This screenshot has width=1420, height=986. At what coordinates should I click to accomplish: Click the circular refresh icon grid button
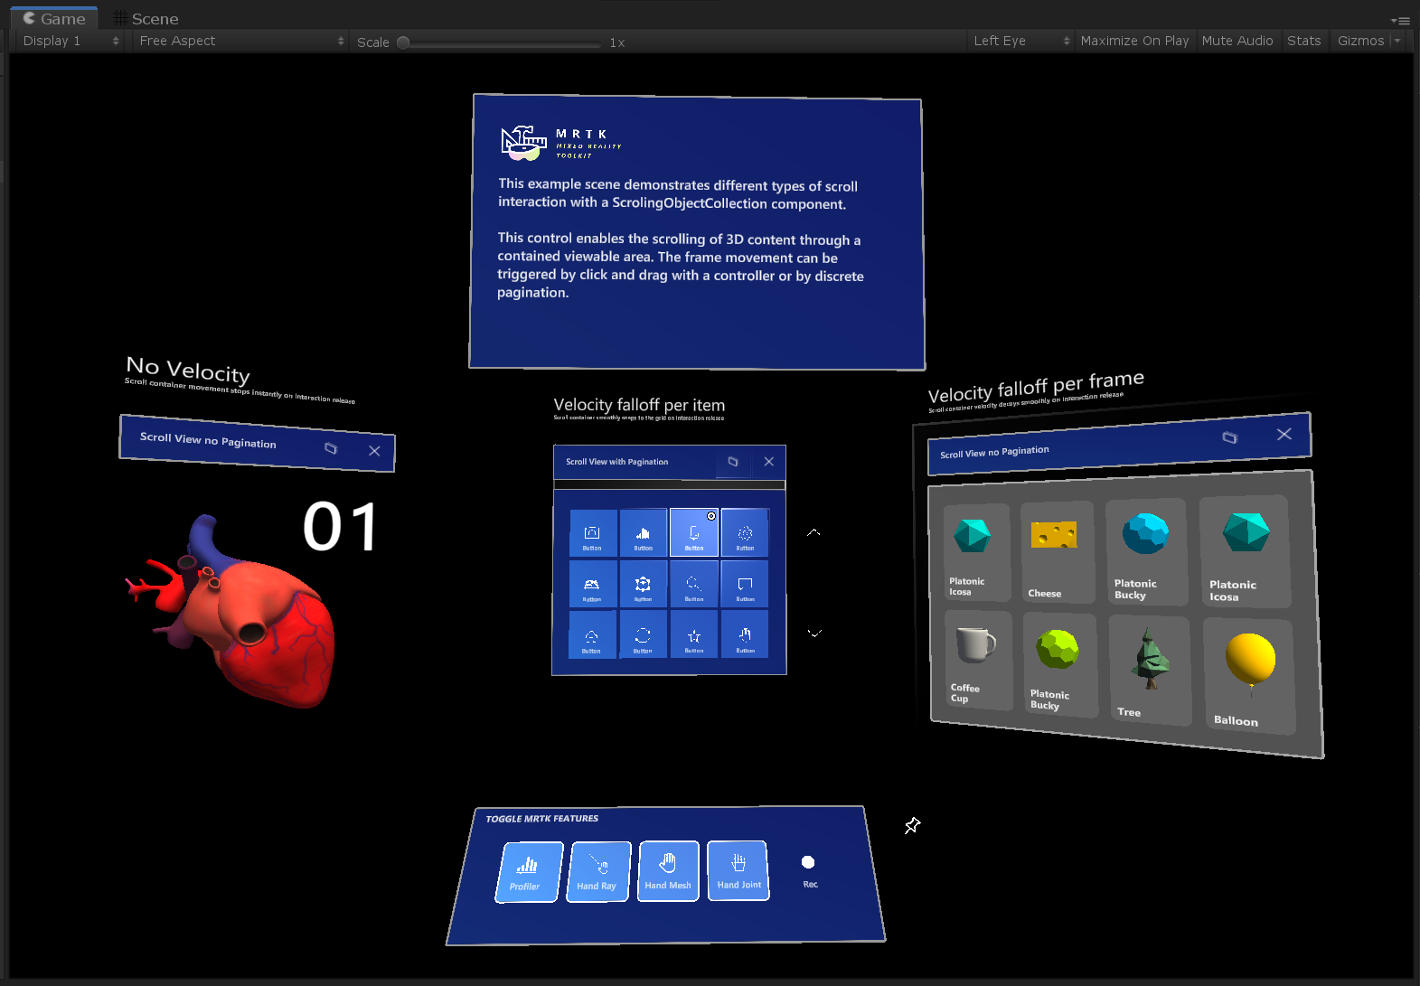coord(644,634)
